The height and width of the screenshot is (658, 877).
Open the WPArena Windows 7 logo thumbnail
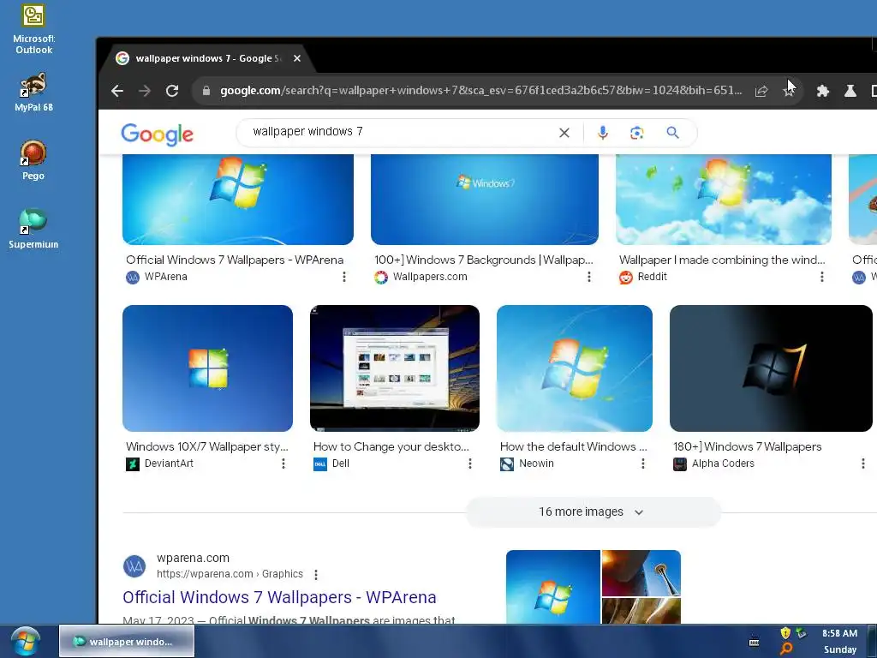(238, 199)
